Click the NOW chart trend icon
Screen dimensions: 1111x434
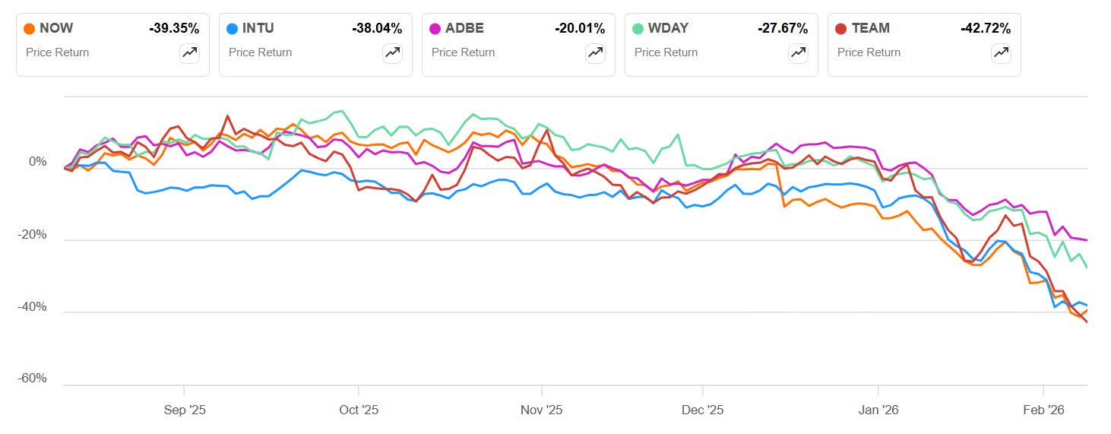(x=189, y=52)
